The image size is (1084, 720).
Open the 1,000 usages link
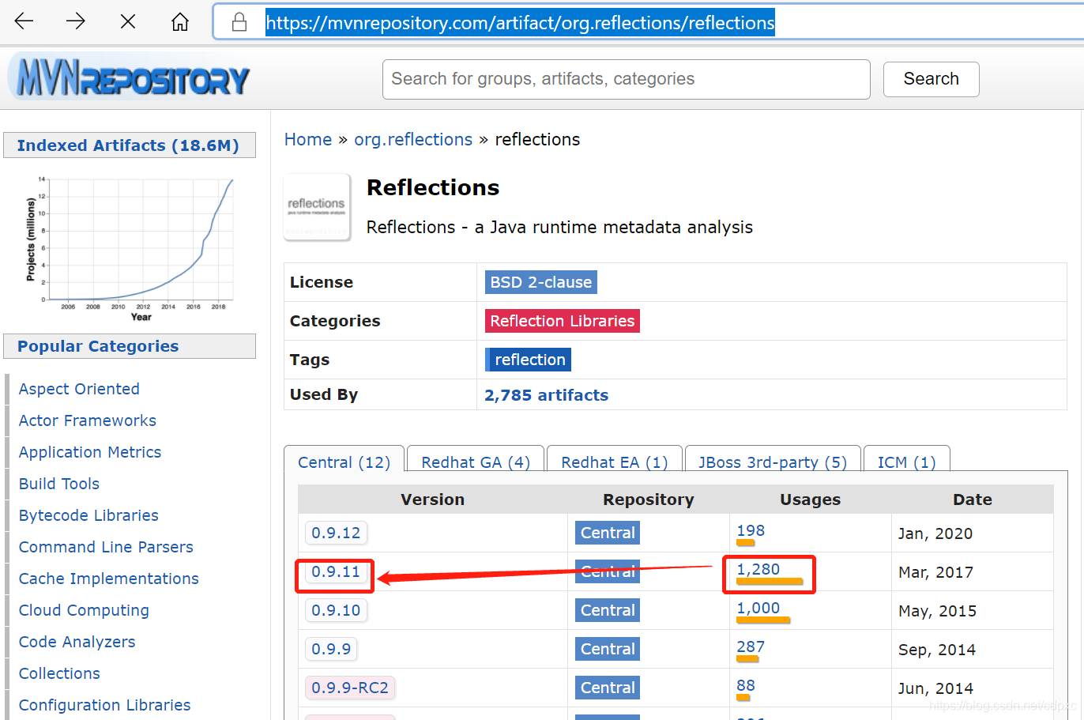coord(758,609)
